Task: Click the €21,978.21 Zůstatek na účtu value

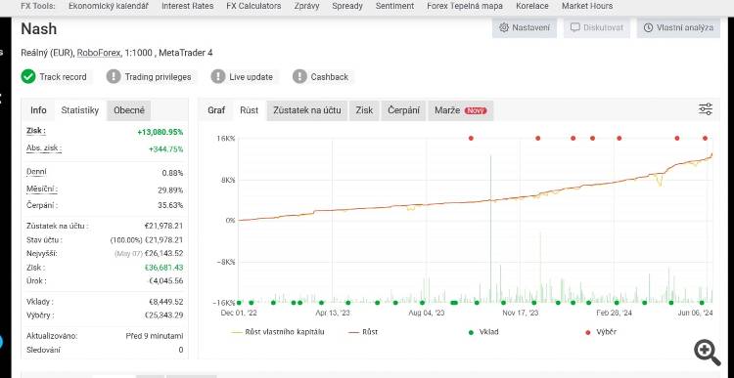Action: (163, 226)
